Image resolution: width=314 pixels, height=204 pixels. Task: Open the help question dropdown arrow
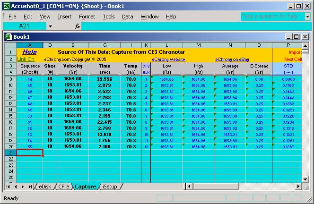coord(307,17)
